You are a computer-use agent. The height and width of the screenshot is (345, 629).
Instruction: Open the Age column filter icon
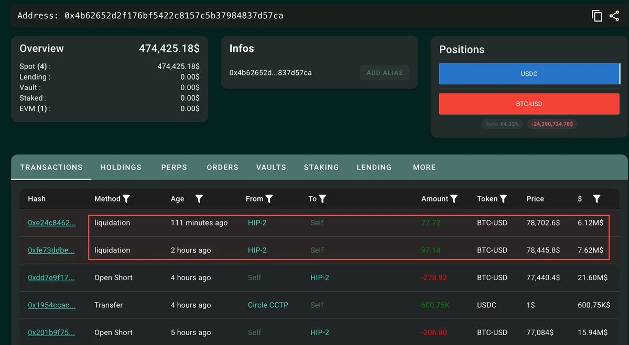click(199, 199)
